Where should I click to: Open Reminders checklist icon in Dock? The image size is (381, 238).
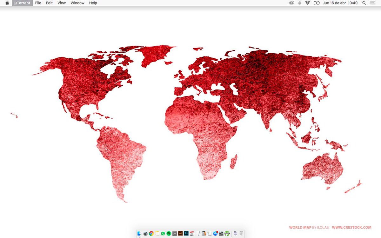coord(209,234)
